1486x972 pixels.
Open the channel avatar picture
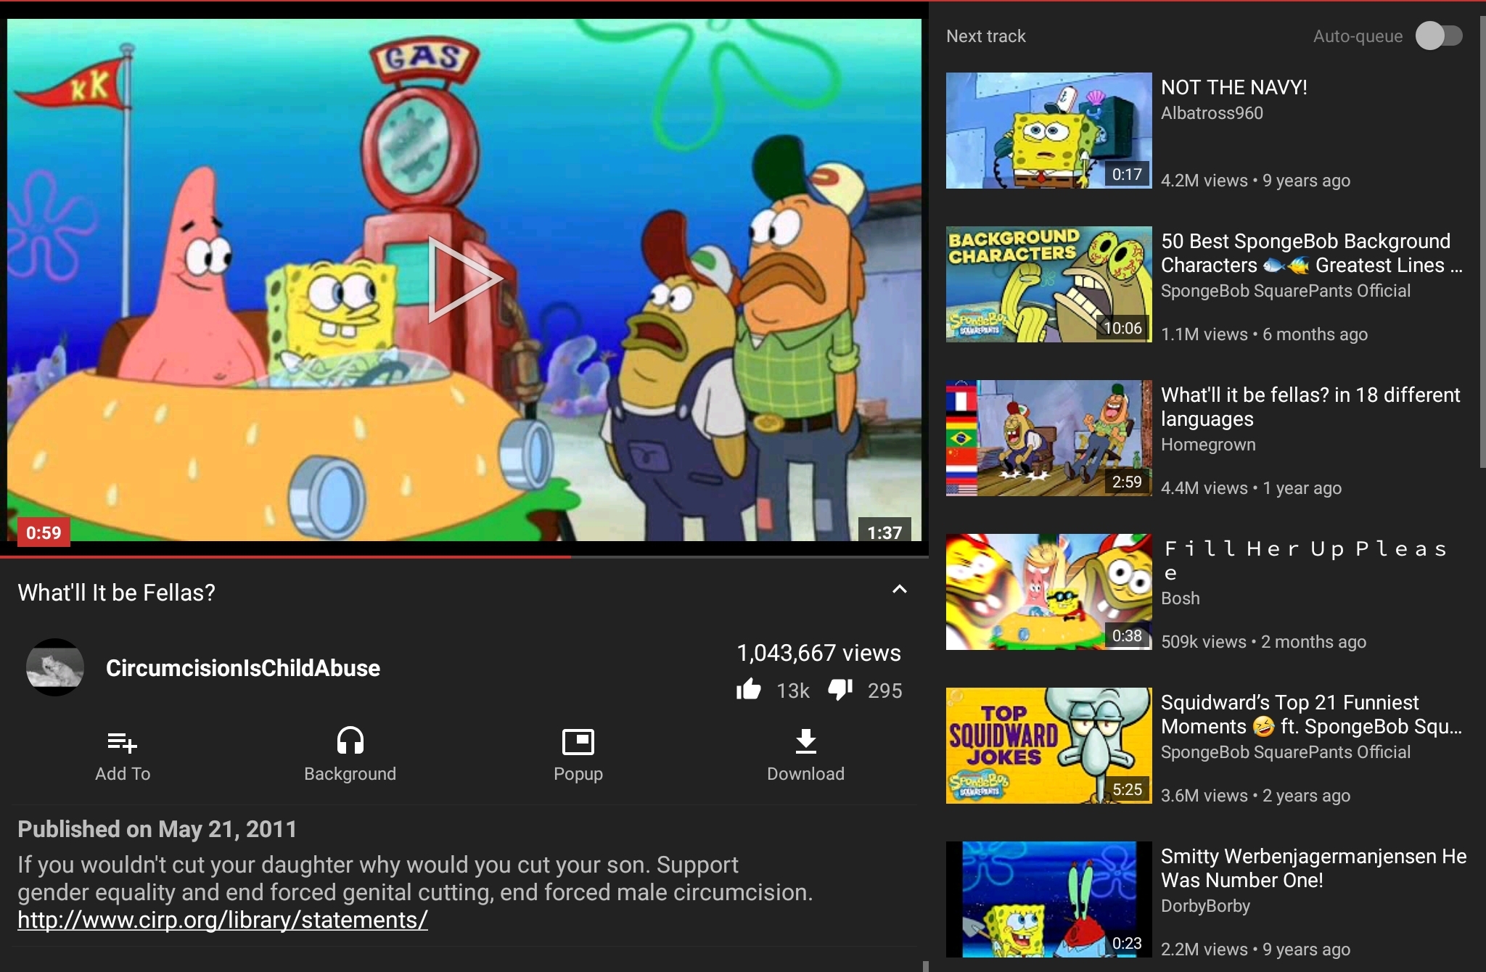point(55,667)
